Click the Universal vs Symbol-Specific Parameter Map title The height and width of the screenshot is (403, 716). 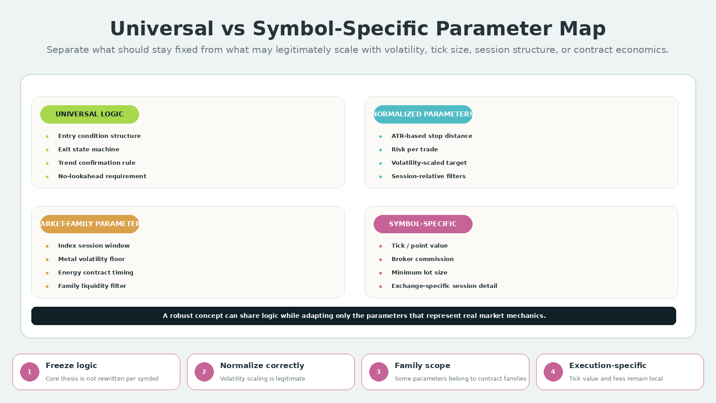358,29
